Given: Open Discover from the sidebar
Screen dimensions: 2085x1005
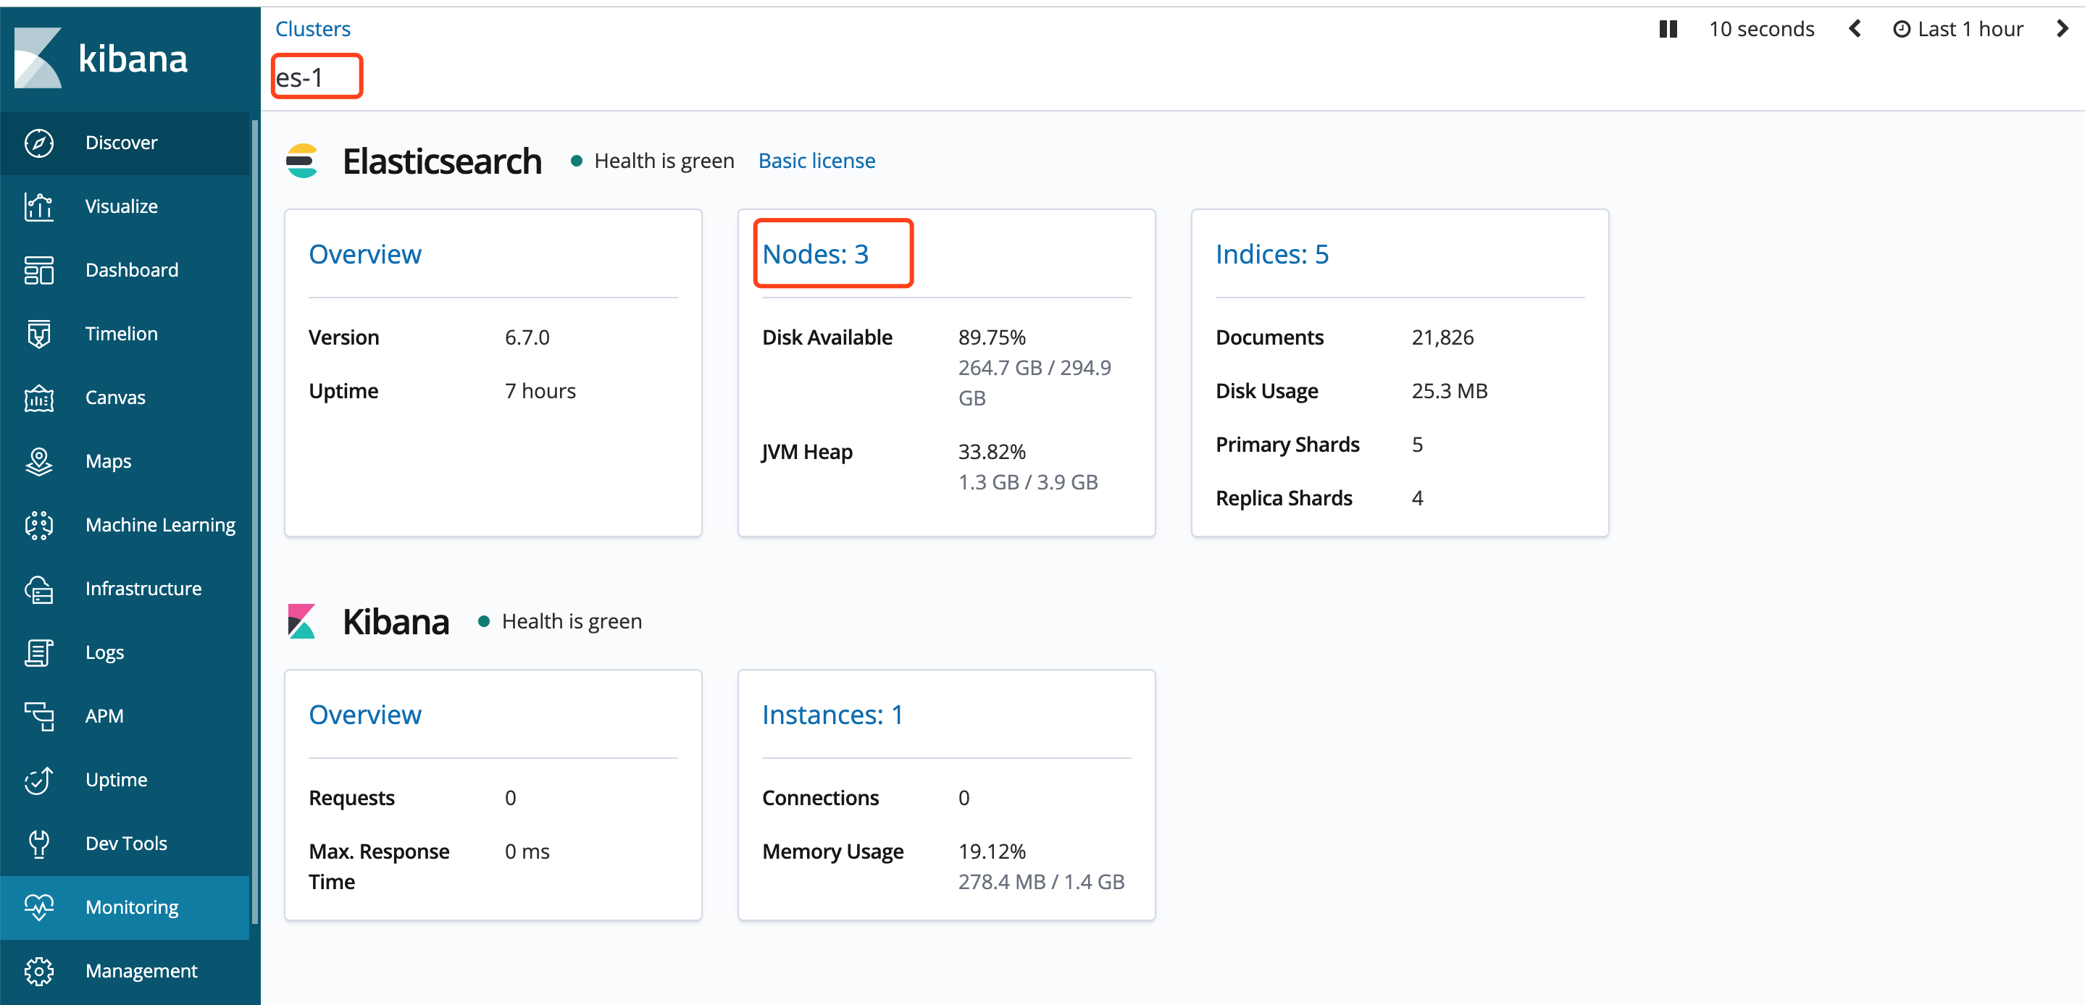Looking at the screenshot, I should tap(120, 143).
